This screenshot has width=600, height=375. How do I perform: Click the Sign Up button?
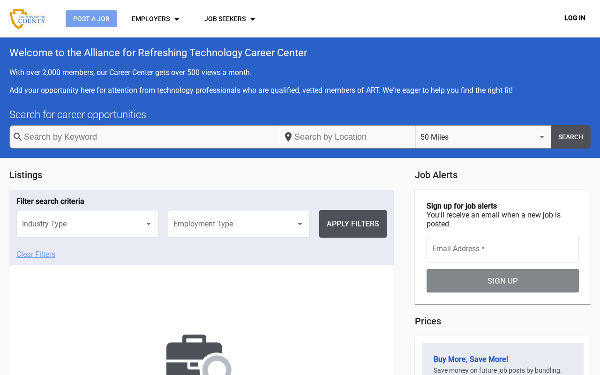[x=502, y=281]
